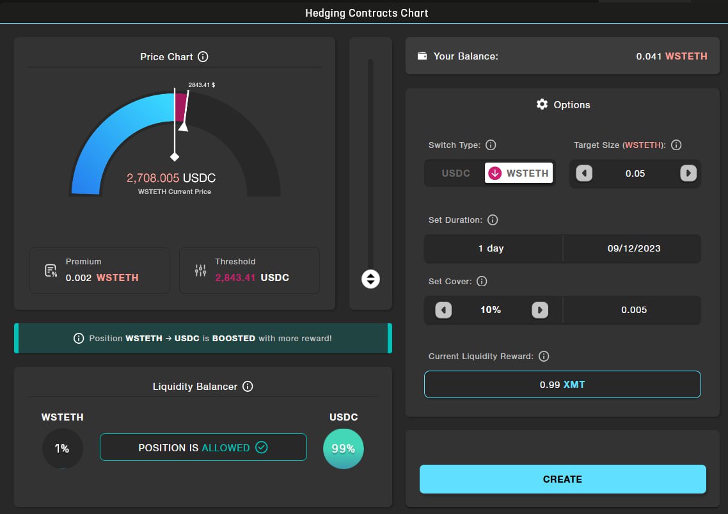
Task: Click the Switch Type info icon
Action: pos(491,145)
